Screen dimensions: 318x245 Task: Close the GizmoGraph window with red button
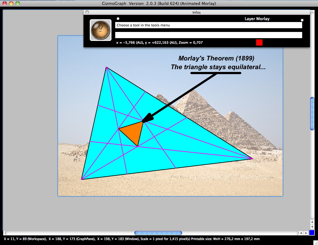pos(4,3)
